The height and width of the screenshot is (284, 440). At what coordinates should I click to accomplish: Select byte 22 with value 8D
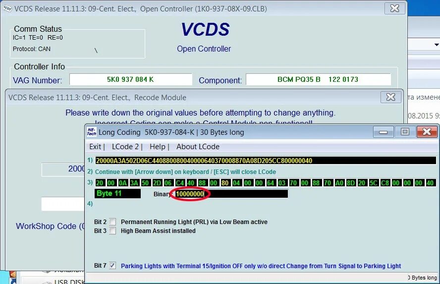[351, 183]
